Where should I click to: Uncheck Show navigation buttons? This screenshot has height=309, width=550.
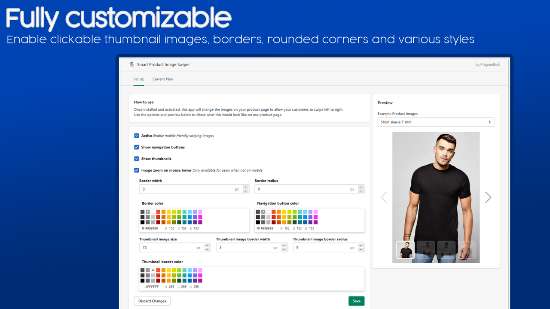click(x=136, y=147)
